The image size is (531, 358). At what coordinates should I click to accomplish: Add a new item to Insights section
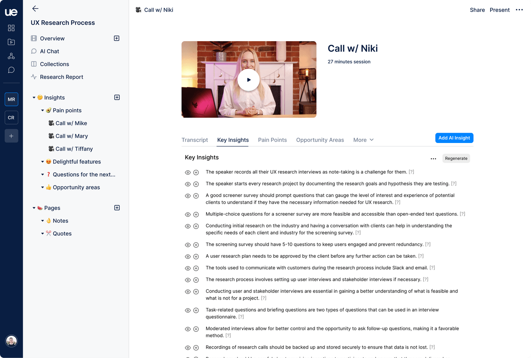pyautogui.click(x=117, y=97)
